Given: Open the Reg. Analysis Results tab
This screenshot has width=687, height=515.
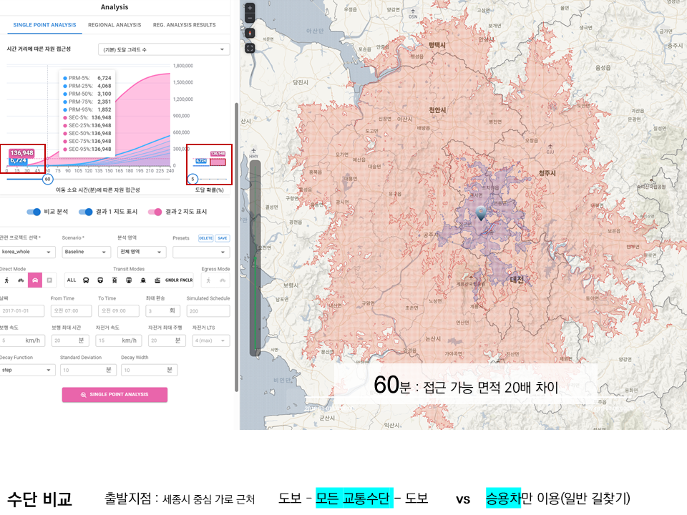Looking at the screenshot, I should (184, 25).
